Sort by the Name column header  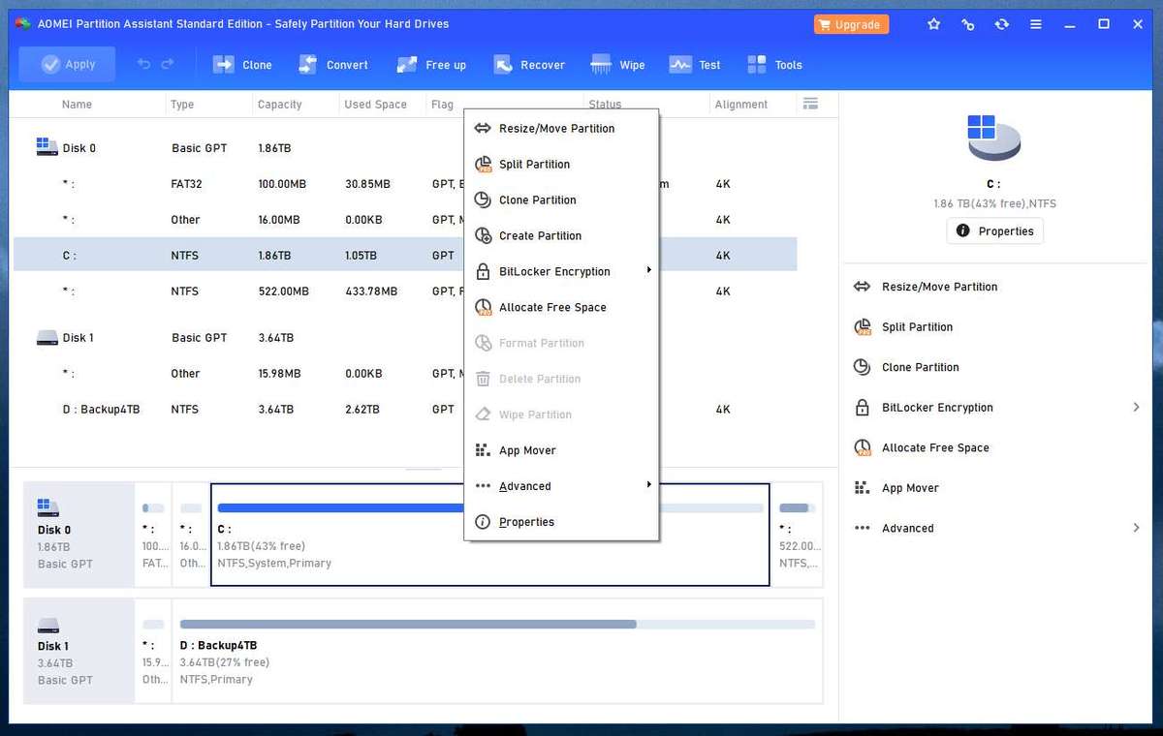click(77, 105)
